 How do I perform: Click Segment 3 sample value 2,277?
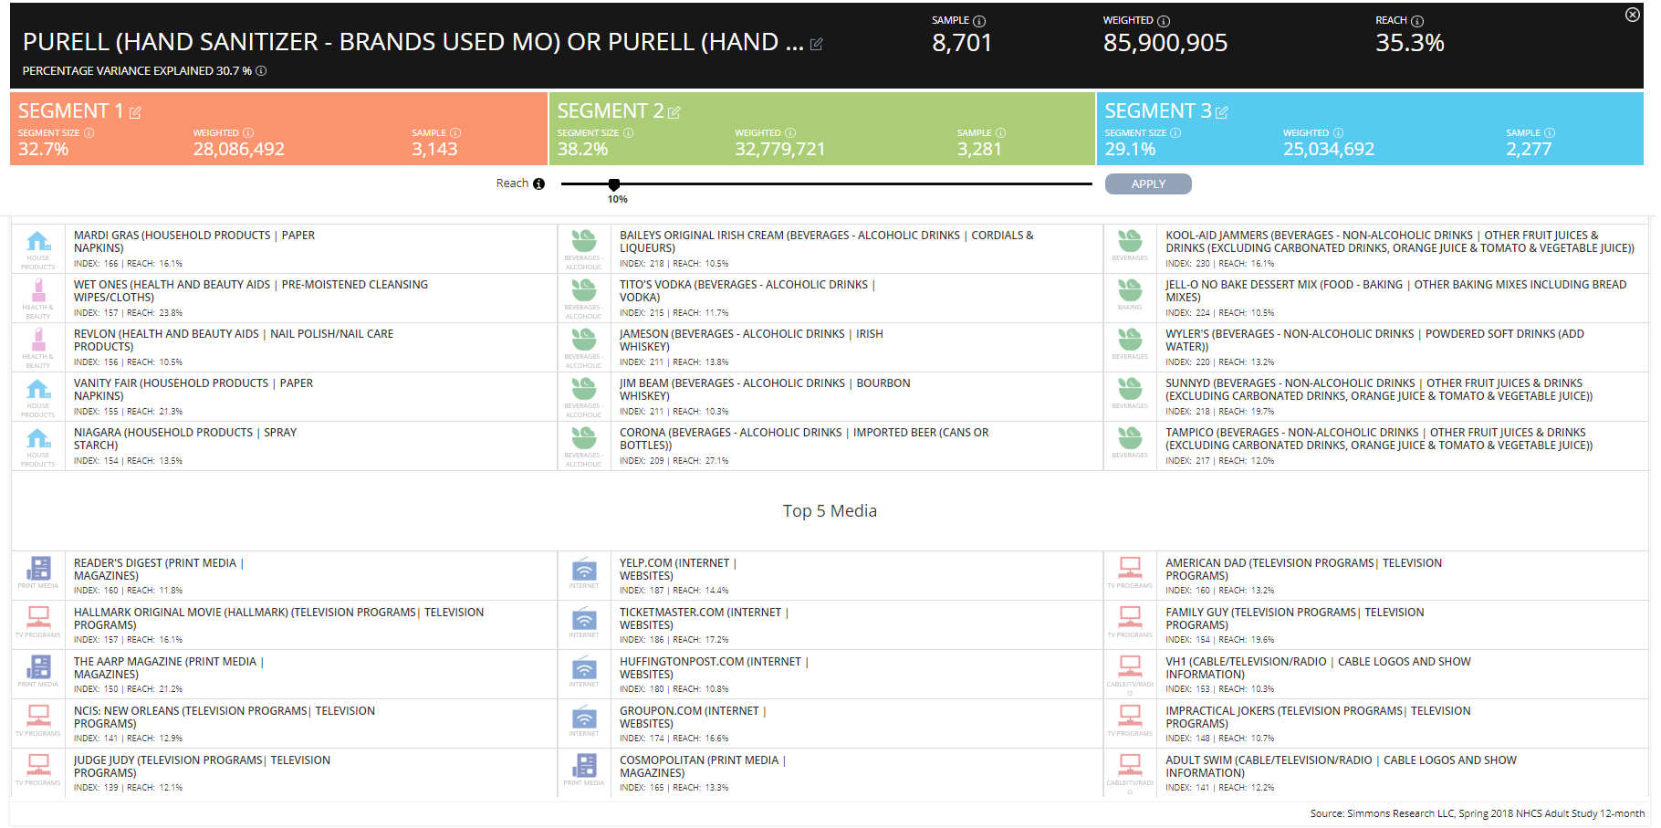(1529, 150)
